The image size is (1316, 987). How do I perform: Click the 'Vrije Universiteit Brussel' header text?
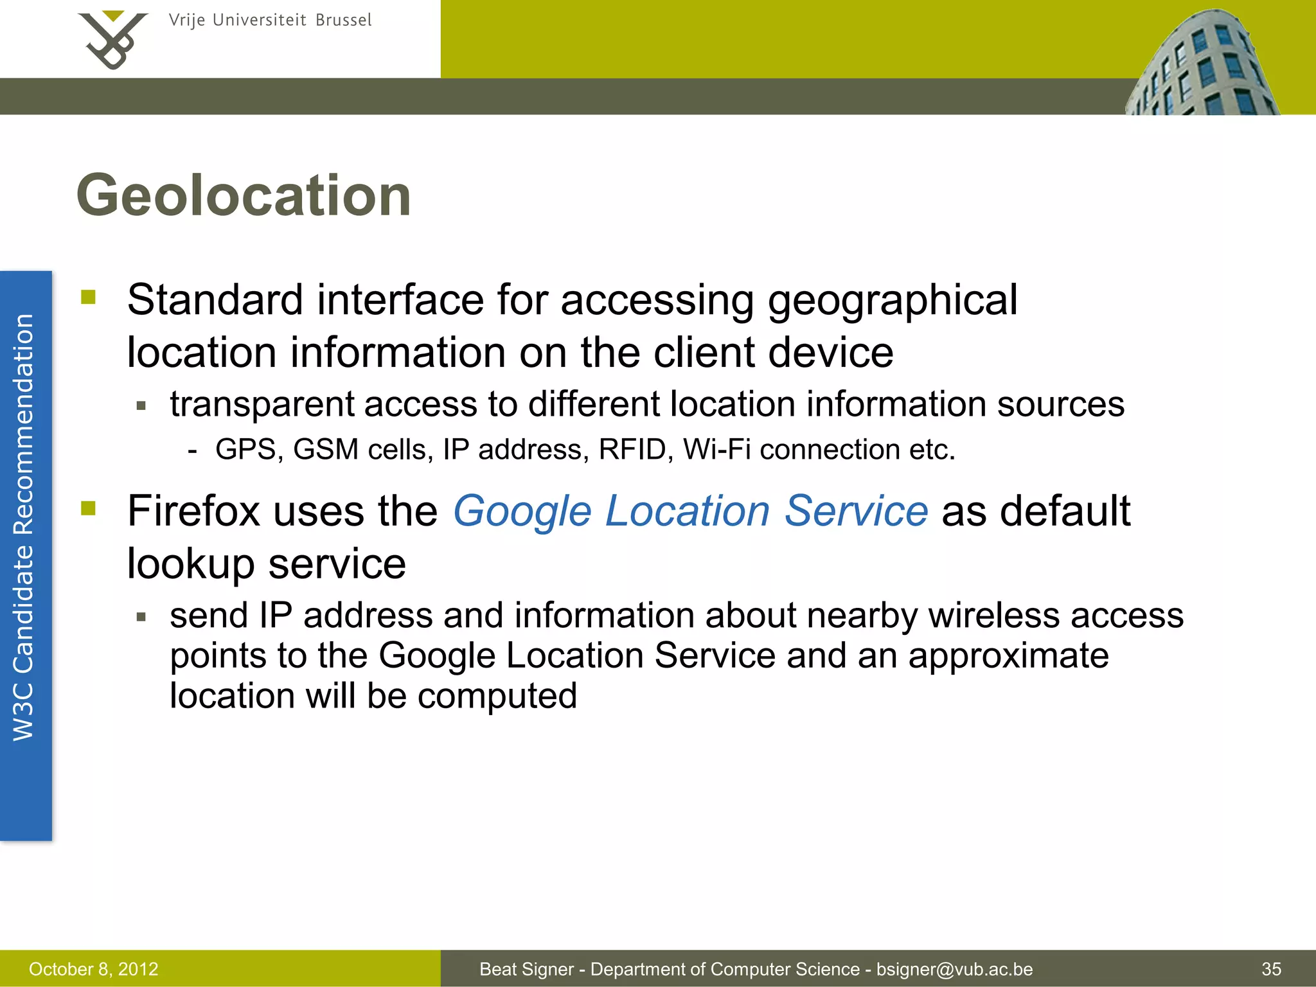[x=270, y=21]
